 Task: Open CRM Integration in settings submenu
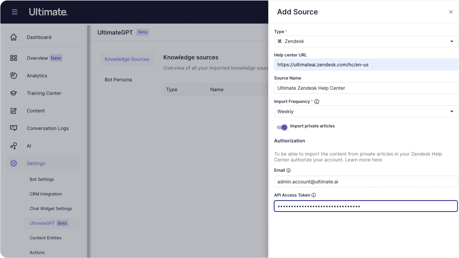pyautogui.click(x=46, y=194)
